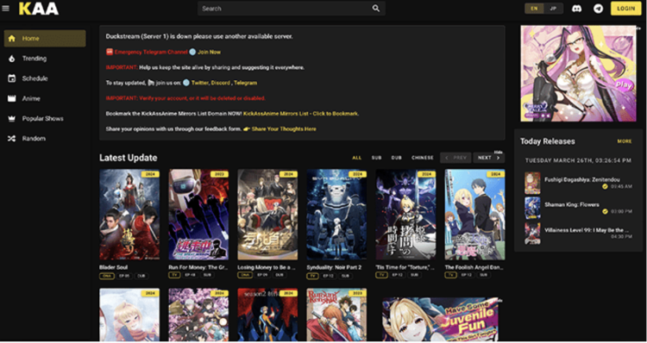This screenshot has height=343, width=647.
Task: Click the Popular Shows crown icon
Action: point(11,119)
